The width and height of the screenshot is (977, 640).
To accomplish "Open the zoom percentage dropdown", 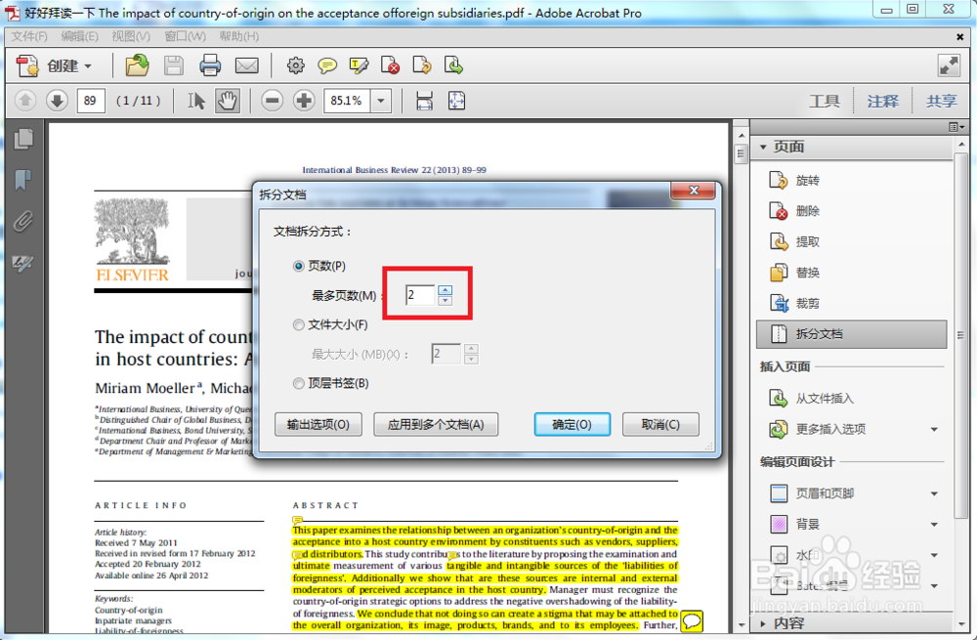I will (x=381, y=100).
